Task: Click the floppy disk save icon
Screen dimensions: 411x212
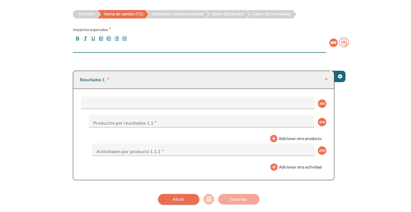Action: (x=208, y=199)
